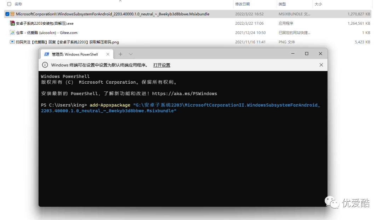The width and height of the screenshot is (382, 220).
Task: Click the date 2022/3/22 16:52
Action: (249, 14)
